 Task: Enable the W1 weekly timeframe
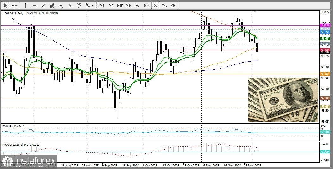pyautogui.click(x=164, y=5)
